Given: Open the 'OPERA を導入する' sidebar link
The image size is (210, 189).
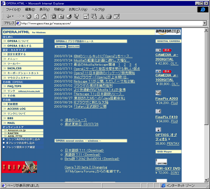Looking at the screenshot, I should pos(23,46).
